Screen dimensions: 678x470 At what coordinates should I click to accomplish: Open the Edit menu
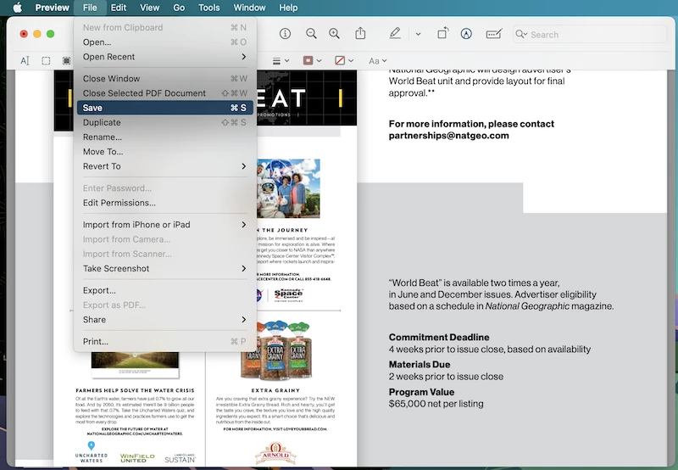pyautogui.click(x=119, y=8)
